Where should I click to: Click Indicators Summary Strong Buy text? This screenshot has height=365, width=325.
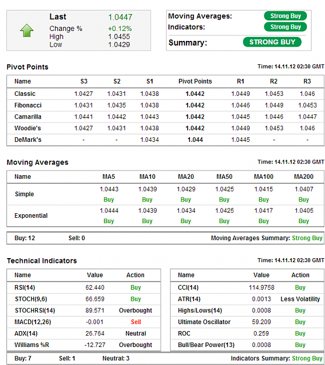(307, 358)
